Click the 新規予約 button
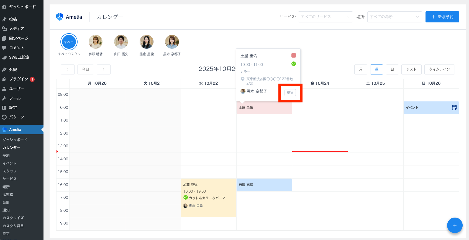The width and height of the screenshot is (469, 240). (442, 17)
